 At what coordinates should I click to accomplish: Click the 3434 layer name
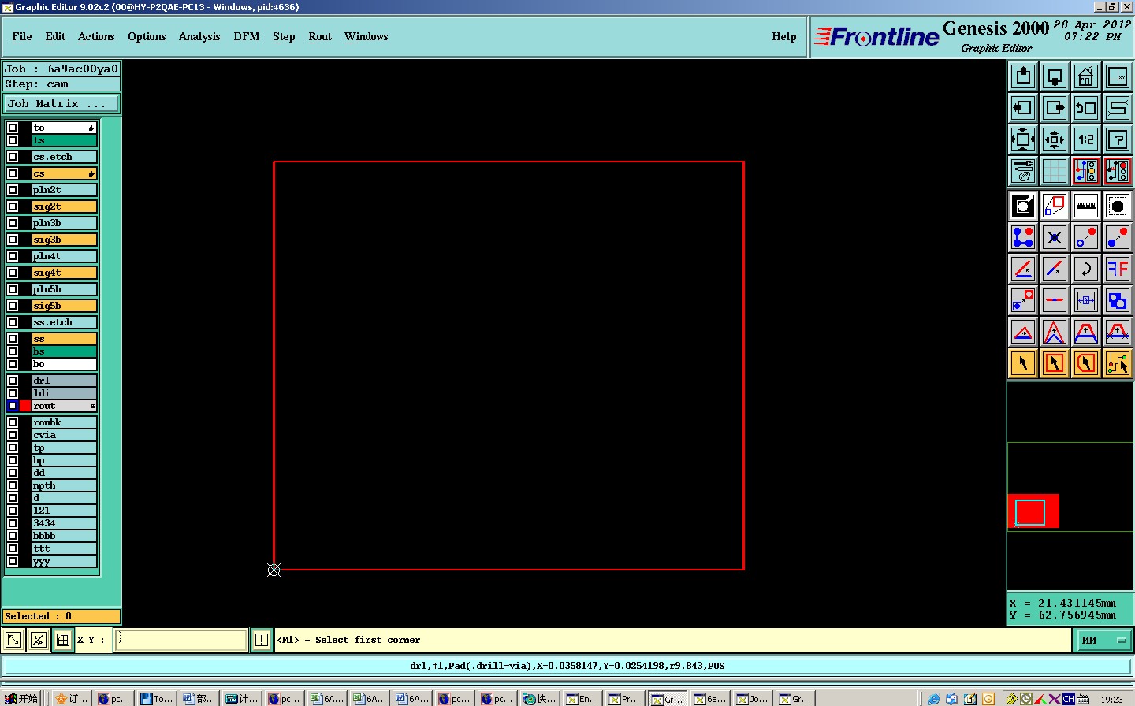click(64, 523)
